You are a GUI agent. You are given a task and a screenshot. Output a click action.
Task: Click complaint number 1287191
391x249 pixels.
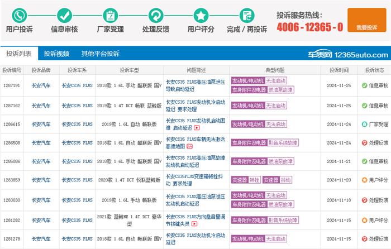(x=12, y=85)
